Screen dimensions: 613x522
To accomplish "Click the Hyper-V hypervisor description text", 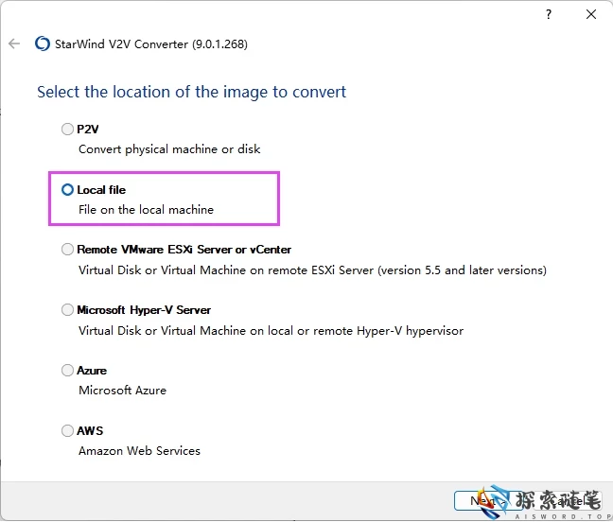I will 271,331.
